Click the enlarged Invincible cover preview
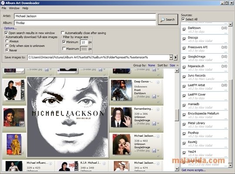The width and height of the screenshot is (235, 174). tap(67, 117)
